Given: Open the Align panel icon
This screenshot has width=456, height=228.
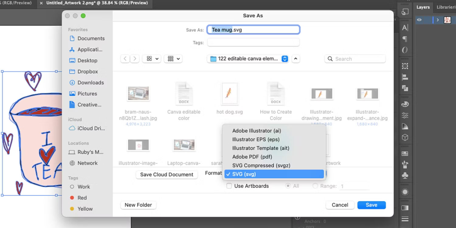Looking at the screenshot, I should (405, 77).
